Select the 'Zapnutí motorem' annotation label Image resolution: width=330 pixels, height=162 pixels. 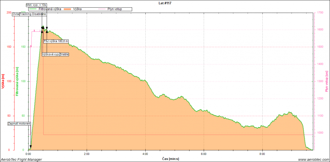(x=19, y=124)
